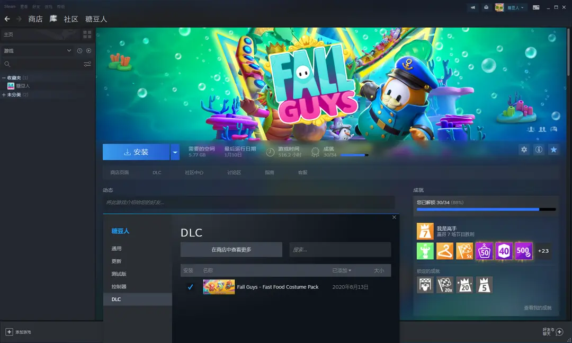Switch library to grid view icon
Screen dimensions: 572x343
coord(87,34)
